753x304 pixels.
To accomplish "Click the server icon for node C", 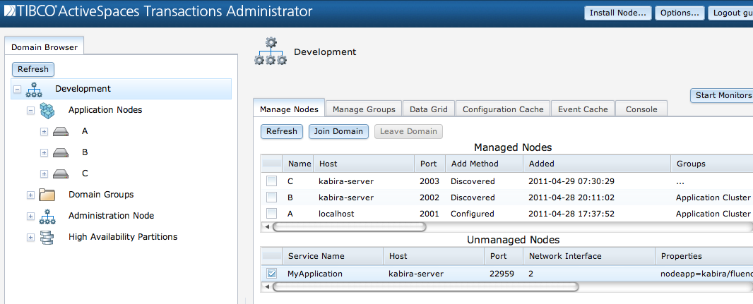I will [x=61, y=174].
